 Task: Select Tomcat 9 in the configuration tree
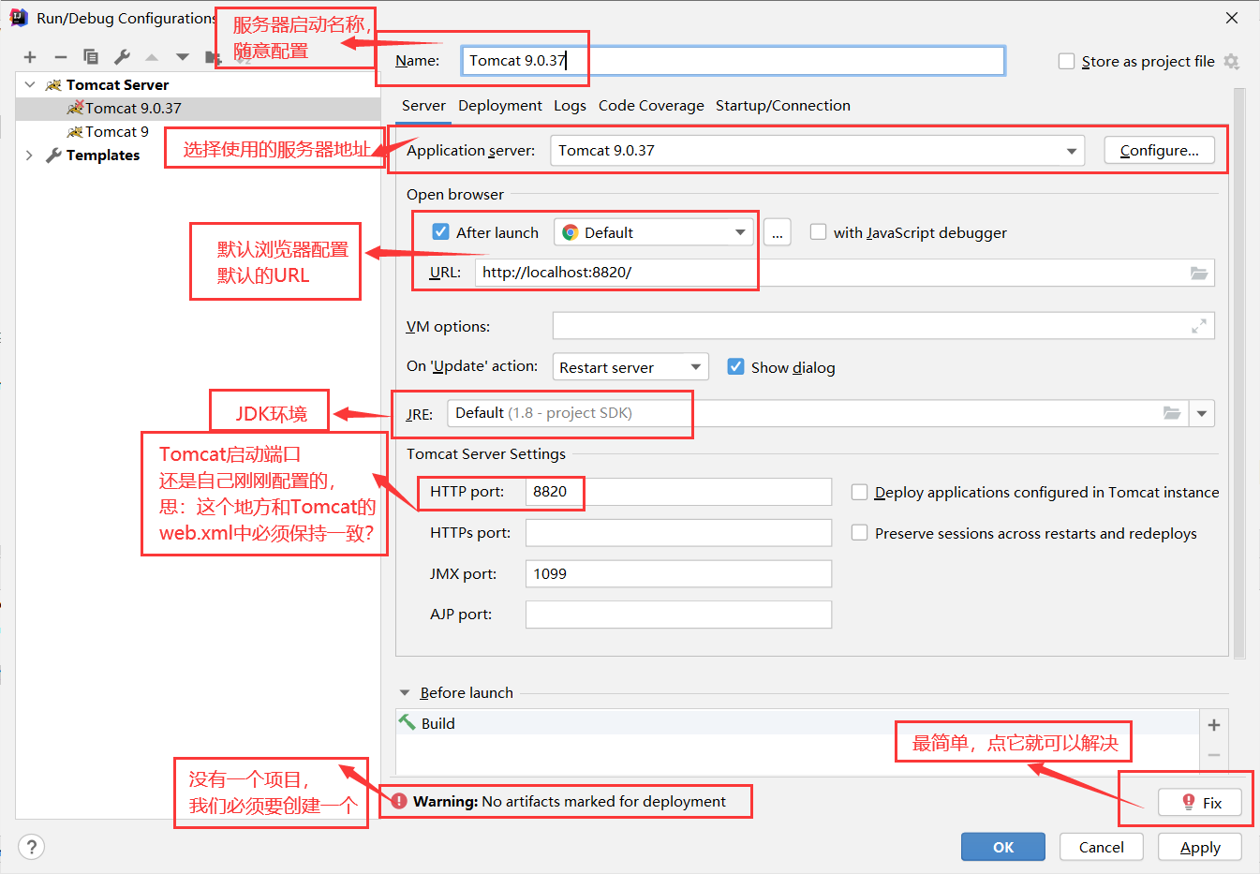pos(198,132)
